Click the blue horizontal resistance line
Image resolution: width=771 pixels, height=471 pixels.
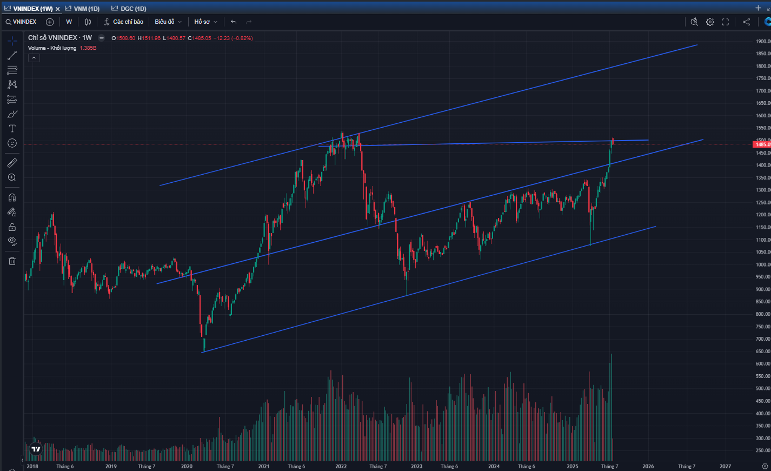[483, 143]
